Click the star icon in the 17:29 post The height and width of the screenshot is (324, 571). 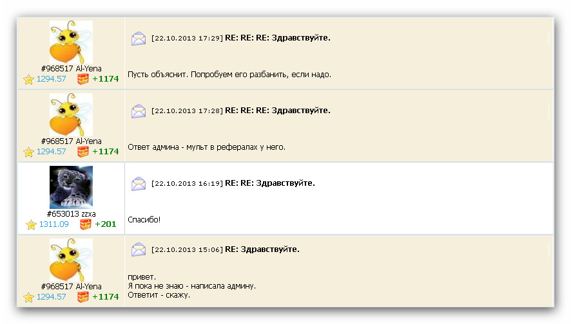coord(28,79)
